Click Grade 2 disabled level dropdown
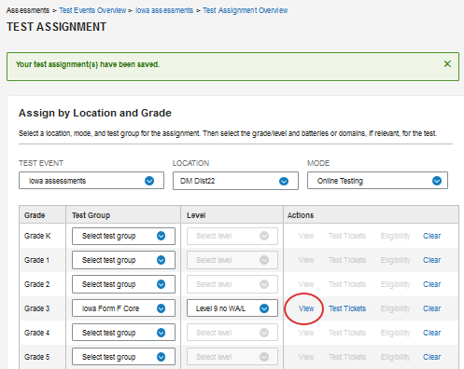This screenshot has height=369, width=464. (232, 284)
